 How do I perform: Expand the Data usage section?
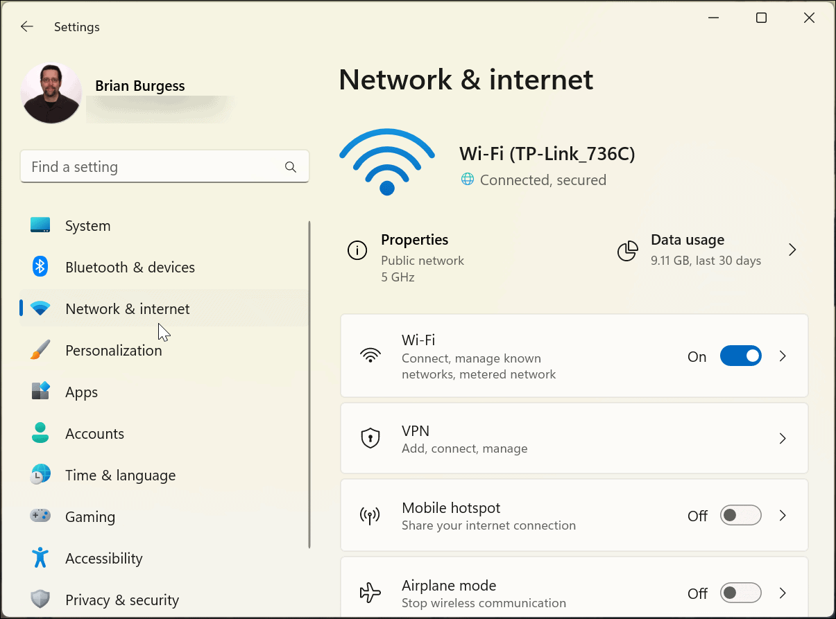point(792,250)
